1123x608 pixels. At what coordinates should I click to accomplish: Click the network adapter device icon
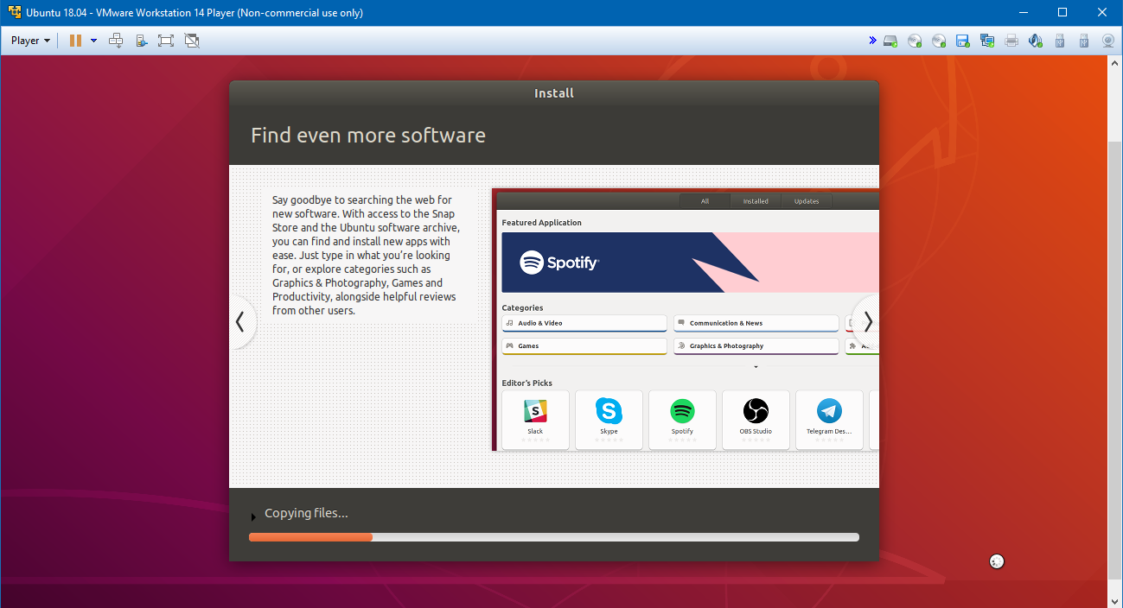pyautogui.click(x=987, y=41)
